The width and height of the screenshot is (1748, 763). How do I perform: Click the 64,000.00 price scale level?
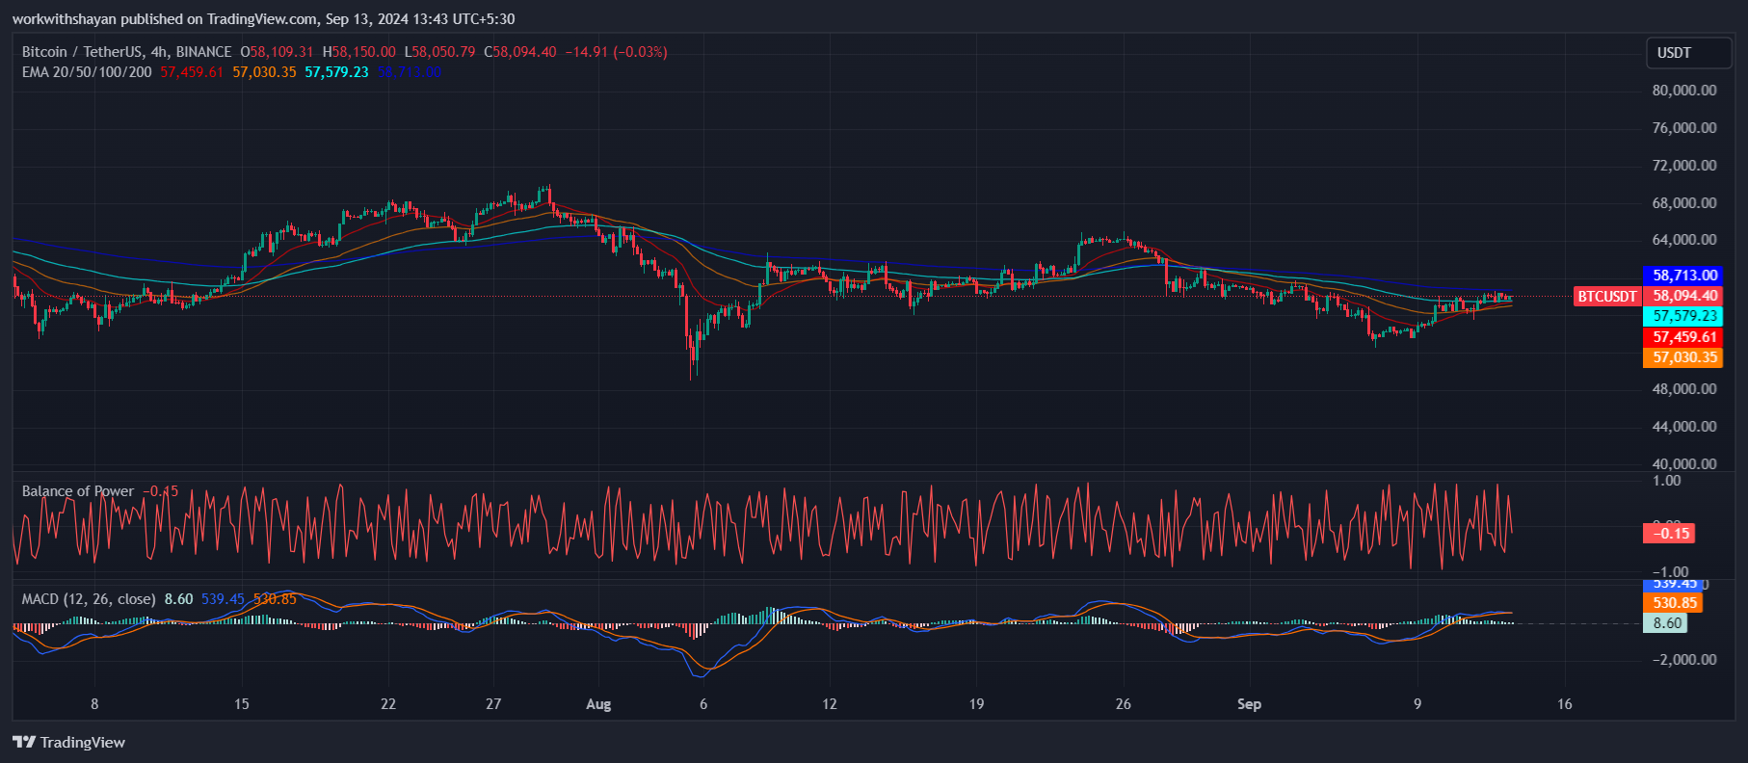1684,240
